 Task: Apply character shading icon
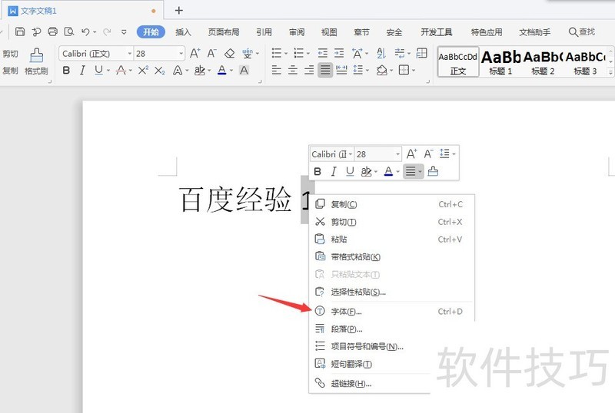[244, 70]
